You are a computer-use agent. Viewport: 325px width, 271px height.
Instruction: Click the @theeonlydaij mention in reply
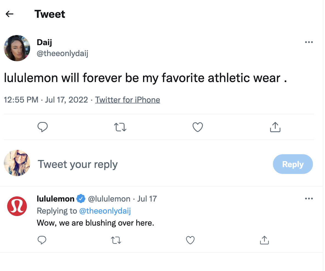[105, 211]
